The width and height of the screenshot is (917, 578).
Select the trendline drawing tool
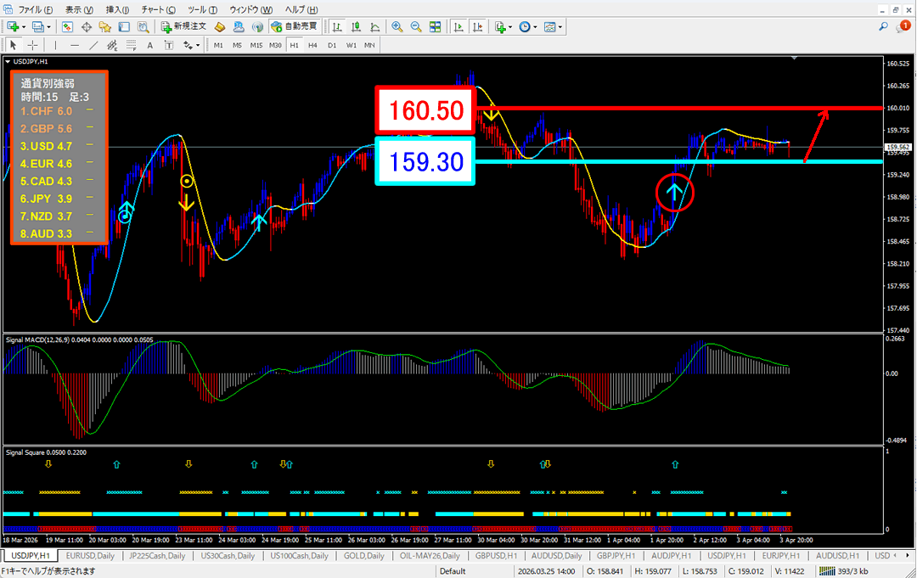93,45
